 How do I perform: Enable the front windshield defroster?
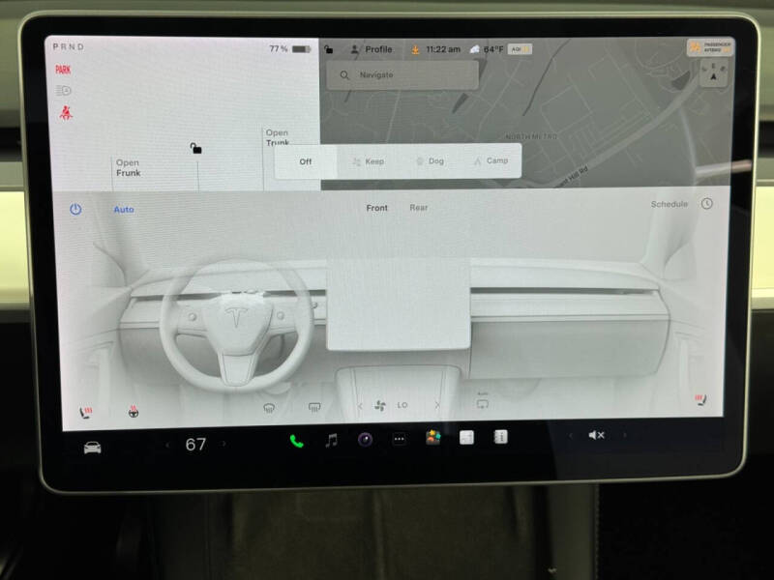[269, 407]
